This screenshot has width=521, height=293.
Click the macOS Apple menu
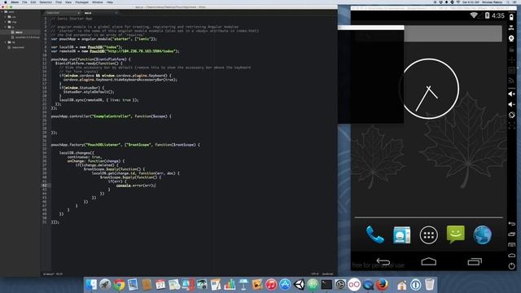[6, 2]
